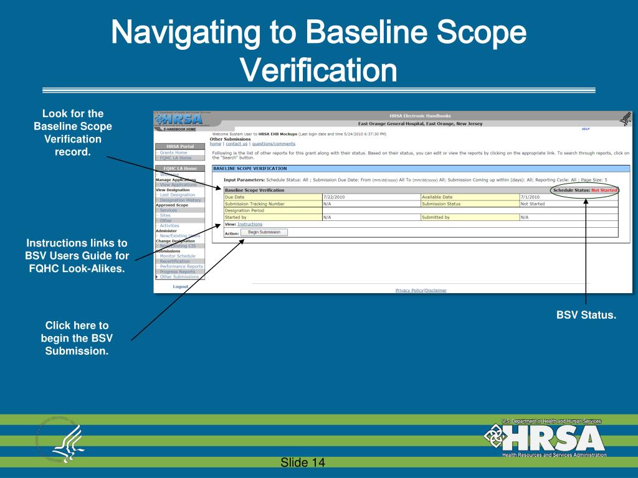Image resolution: width=638 pixels, height=478 pixels.
Task: Click the 'East Orange General Hospital' banner text
Action: 420,124
